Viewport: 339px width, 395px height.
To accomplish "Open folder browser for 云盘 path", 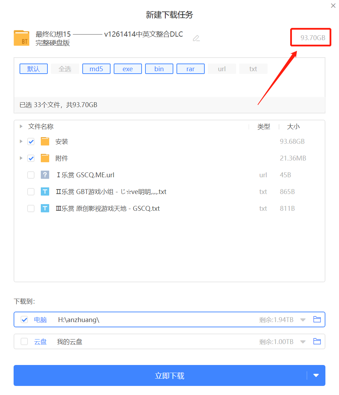I will pyautogui.click(x=317, y=341).
